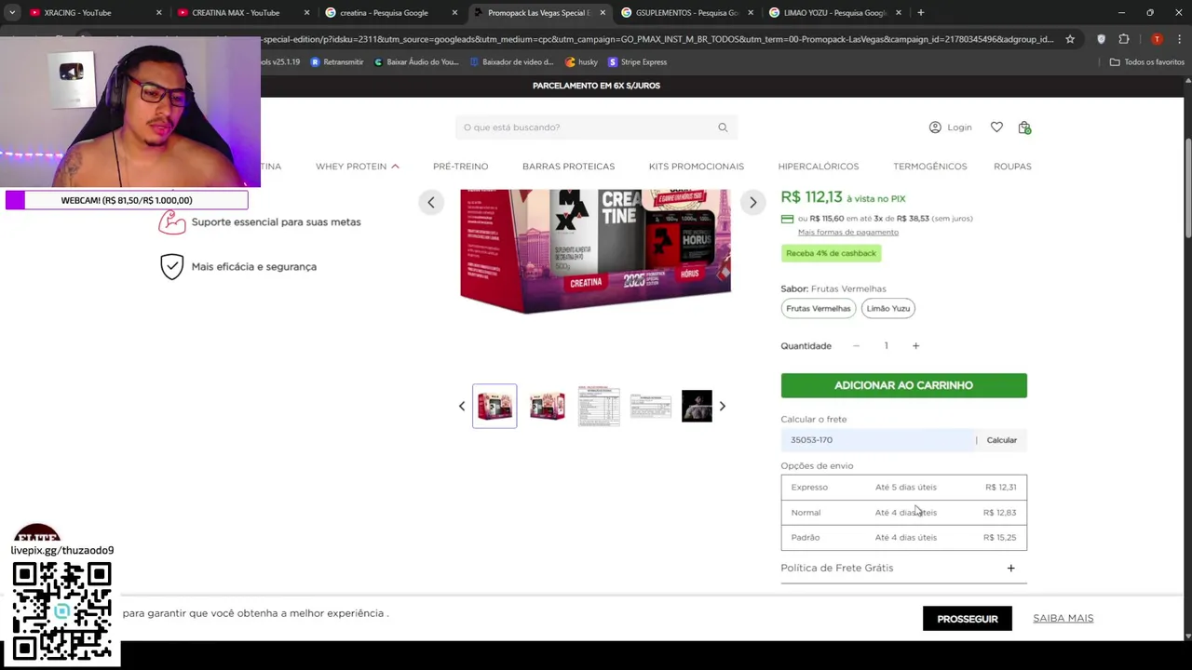Open the Chrome profile avatar
The image size is (1192, 670).
[1157, 39]
